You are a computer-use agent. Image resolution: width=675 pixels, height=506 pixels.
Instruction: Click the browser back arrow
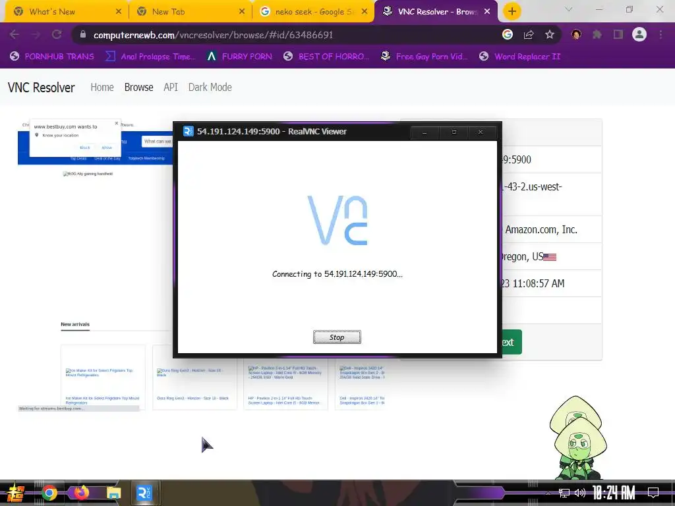pos(15,35)
